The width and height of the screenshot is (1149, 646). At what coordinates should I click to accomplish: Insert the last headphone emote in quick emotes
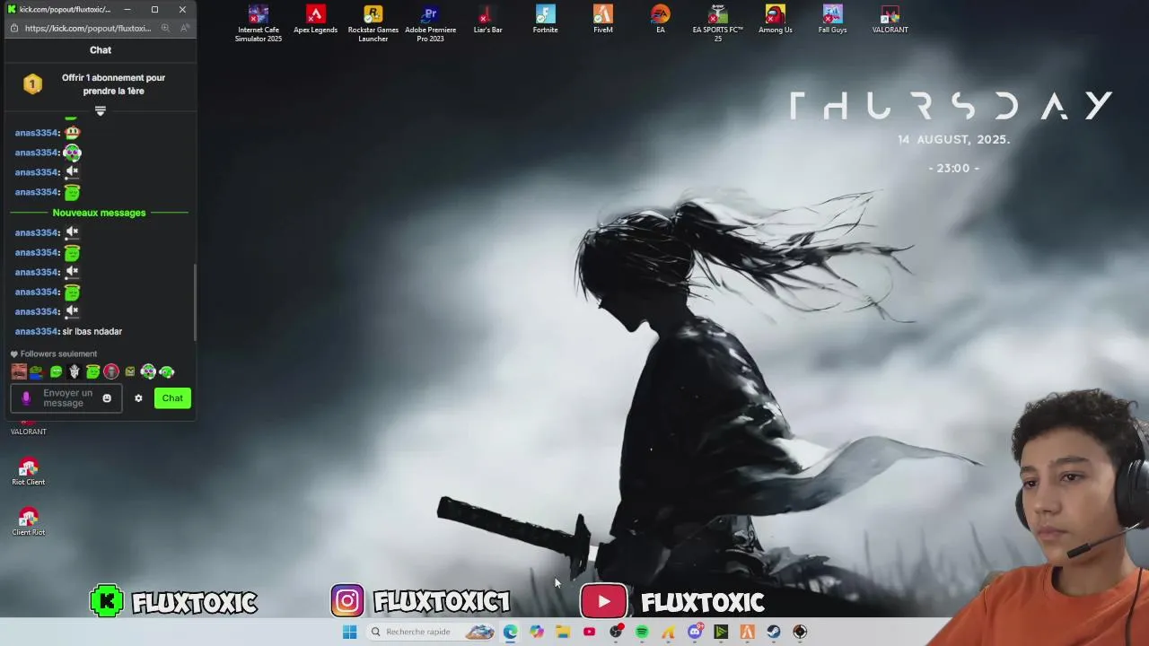[x=167, y=371]
